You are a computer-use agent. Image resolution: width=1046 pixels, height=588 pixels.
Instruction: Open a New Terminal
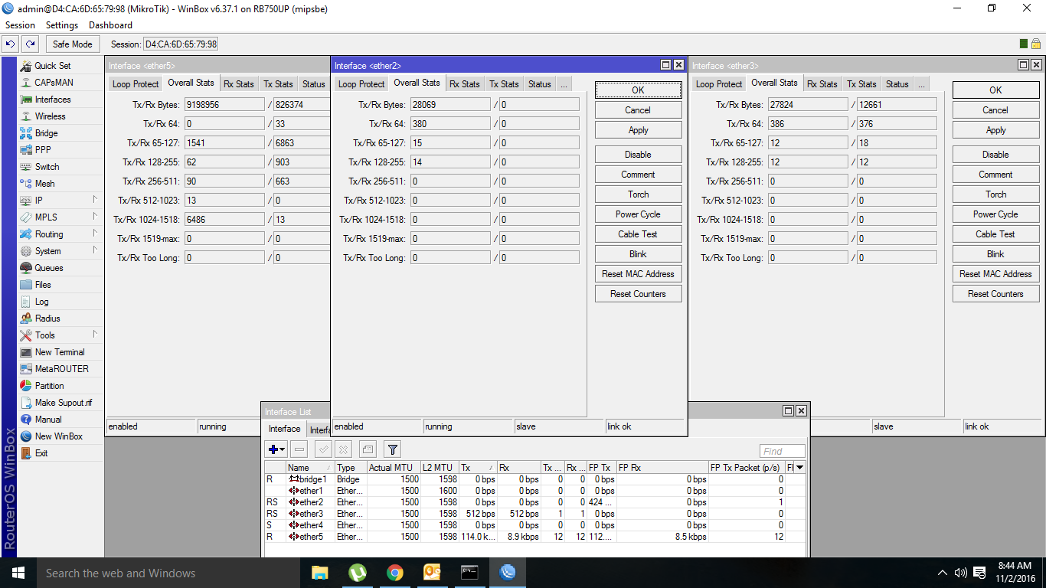60,352
